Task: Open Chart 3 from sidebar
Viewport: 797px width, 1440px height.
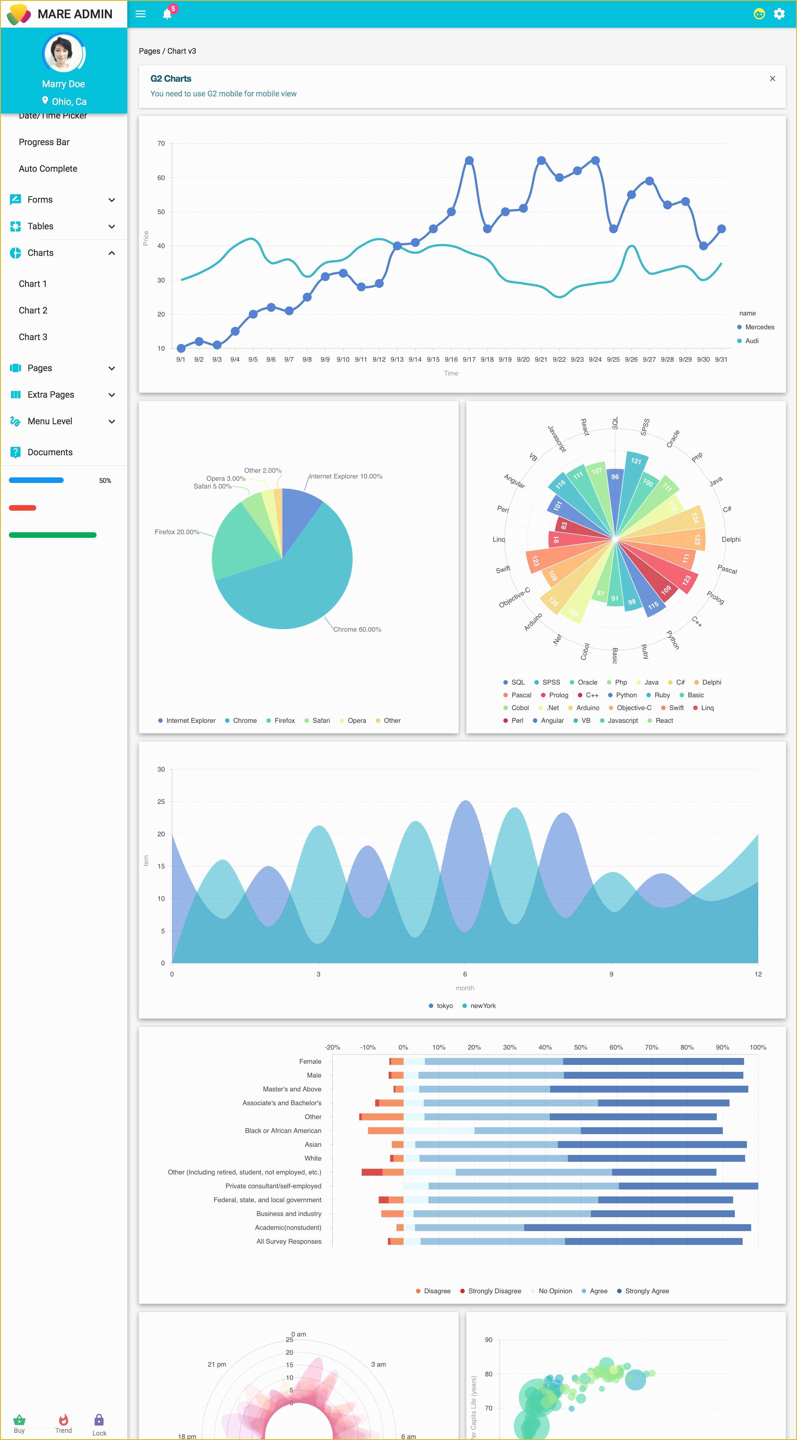Action: [33, 337]
